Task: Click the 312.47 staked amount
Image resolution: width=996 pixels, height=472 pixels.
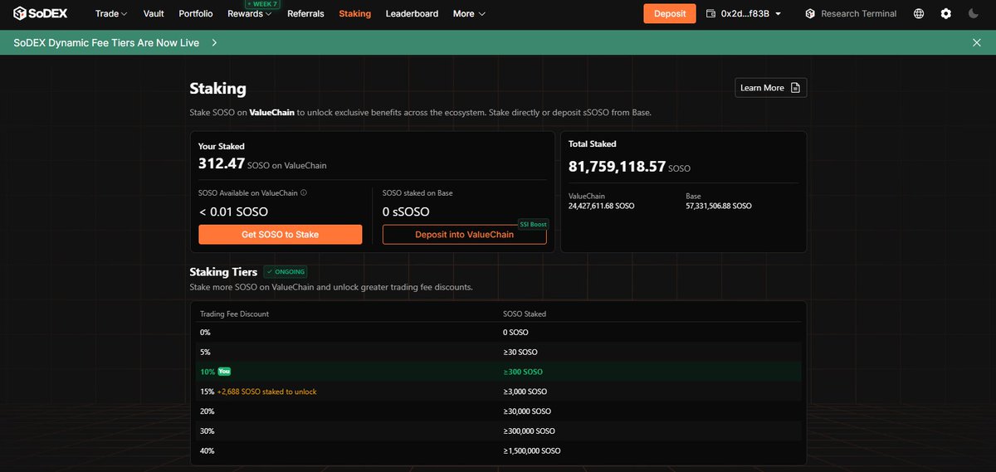Action: 221,164
